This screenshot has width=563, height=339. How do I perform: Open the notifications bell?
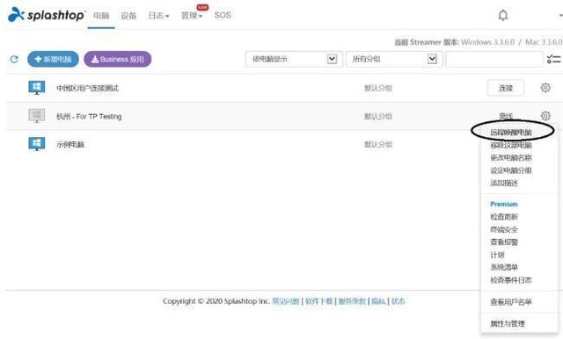[x=503, y=15]
